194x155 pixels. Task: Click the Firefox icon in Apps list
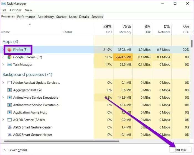9,50
